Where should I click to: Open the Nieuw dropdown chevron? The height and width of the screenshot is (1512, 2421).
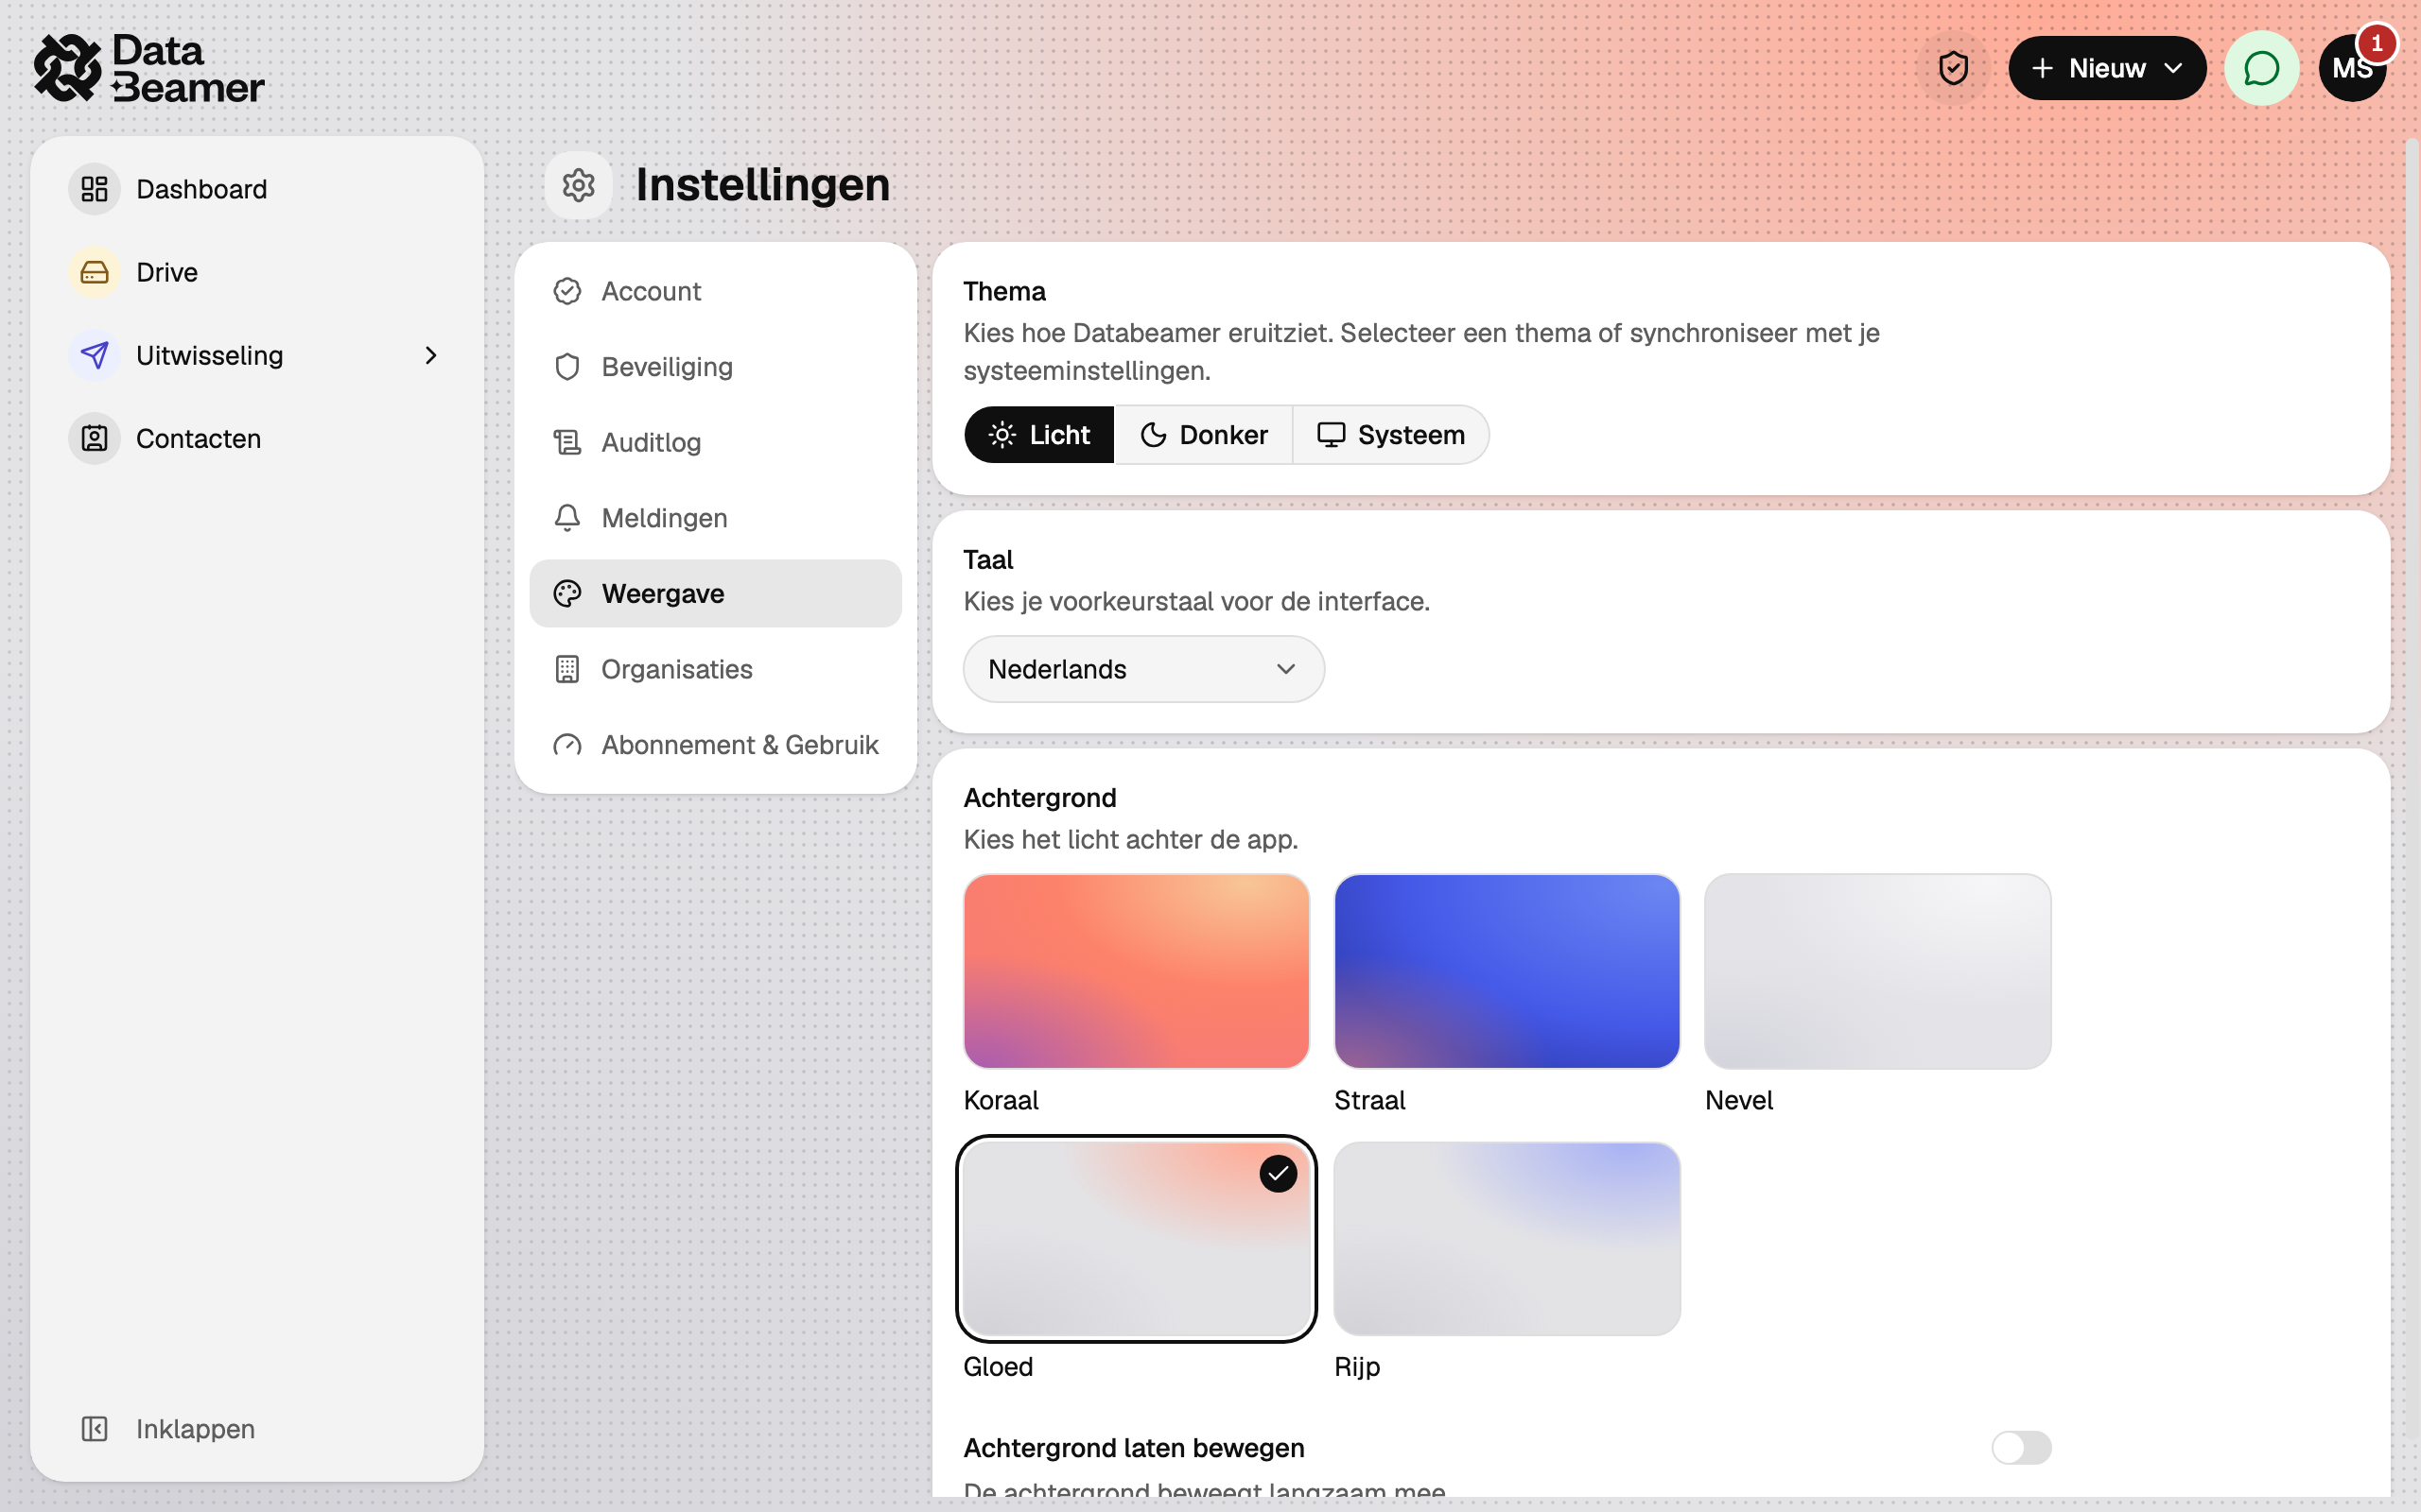click(x=2173, y=68)
